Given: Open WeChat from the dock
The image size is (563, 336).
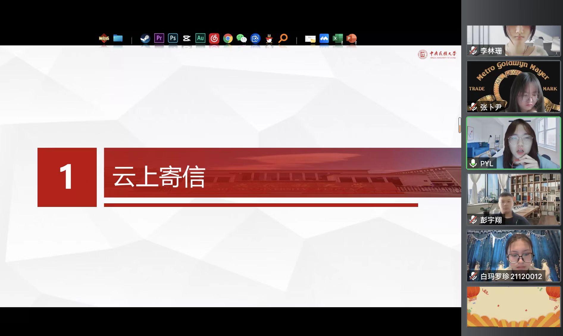Looking at the screenshot, I should point(242,38).
